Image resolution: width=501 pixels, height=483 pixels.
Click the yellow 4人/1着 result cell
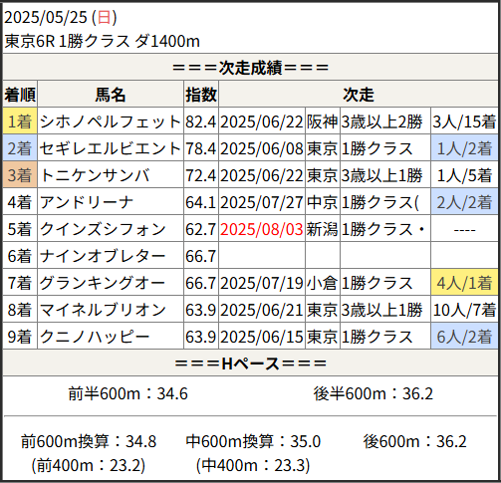click(464, 283)
